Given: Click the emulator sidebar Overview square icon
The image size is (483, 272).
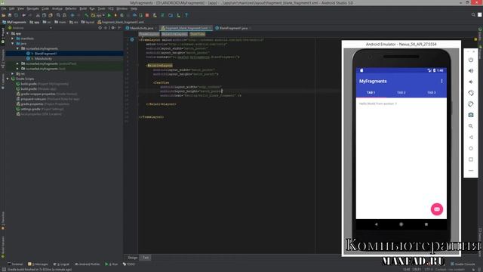Looking at the screenshot, I should click(x=471, y=159).
